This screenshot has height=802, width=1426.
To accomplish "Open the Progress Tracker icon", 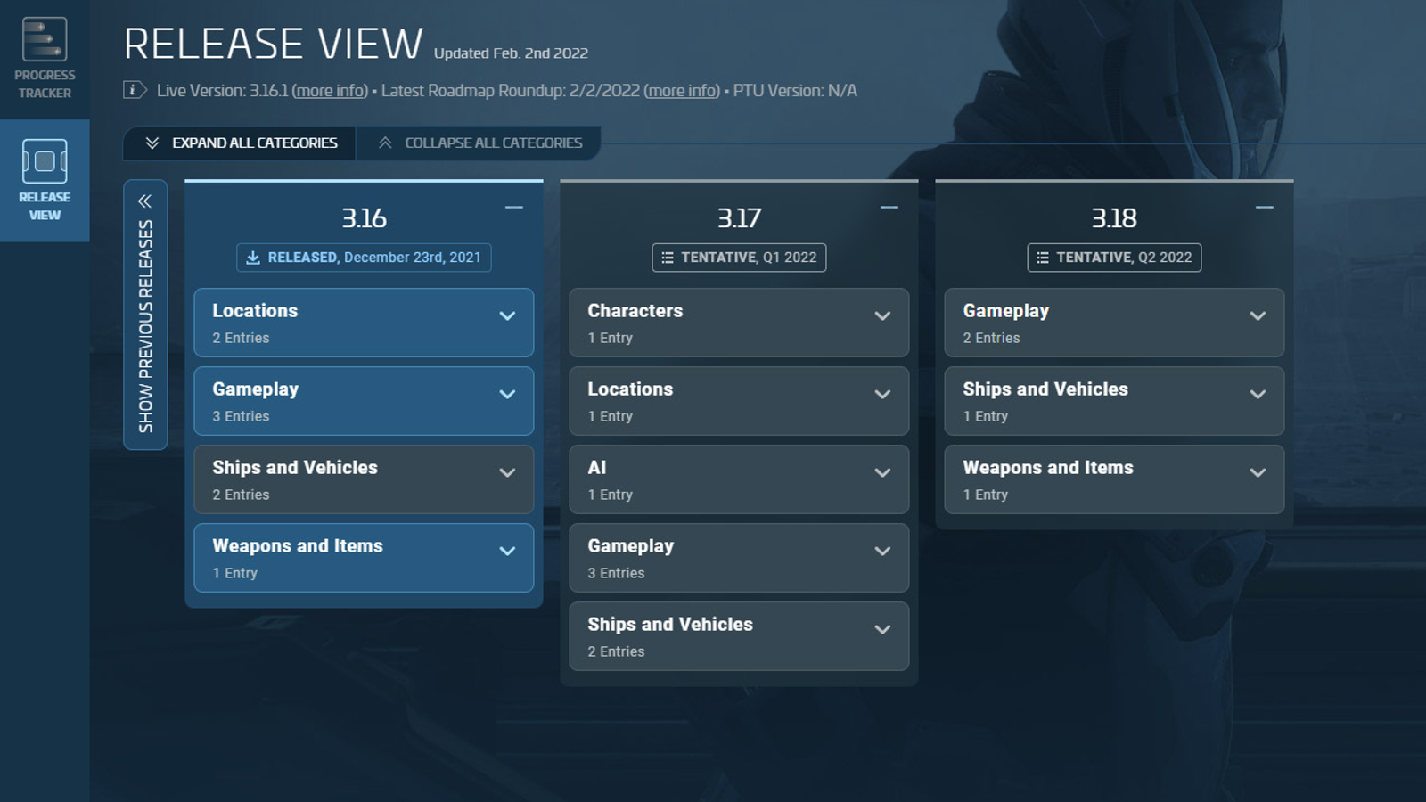I will tap(45, 41).
